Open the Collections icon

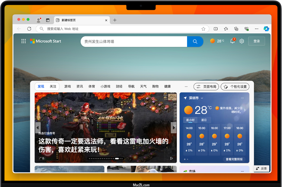click(236, 29)
